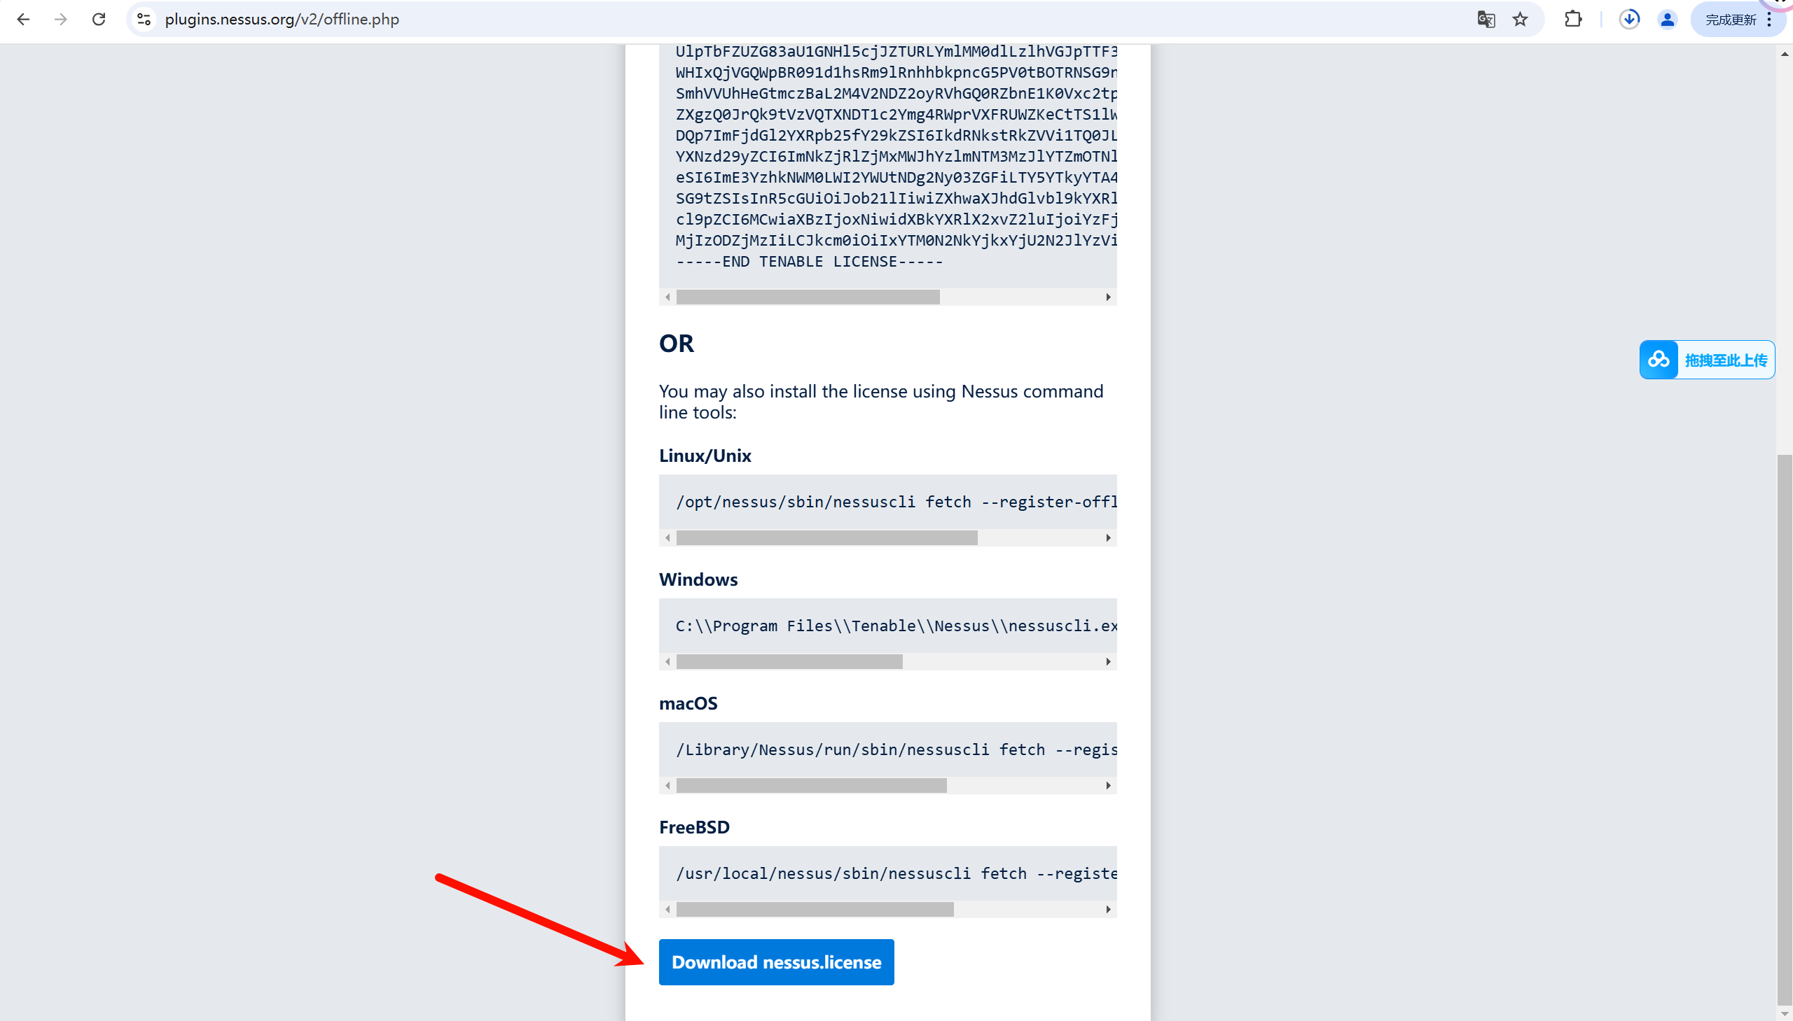Click the Download nessus.license button

coord(775,962)
